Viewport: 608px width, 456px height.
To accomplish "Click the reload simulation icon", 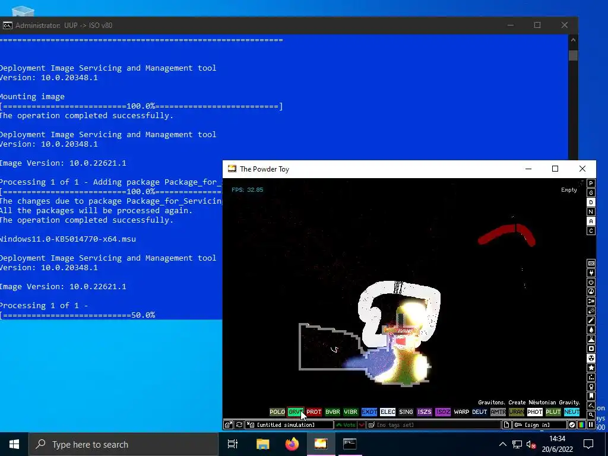I will 239,425.
